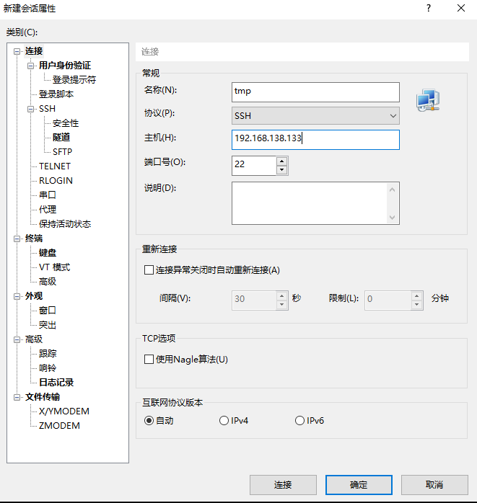477x503 pixels.
Task: Select 隧道 in the category tree
Action: (x=61, y=137)
